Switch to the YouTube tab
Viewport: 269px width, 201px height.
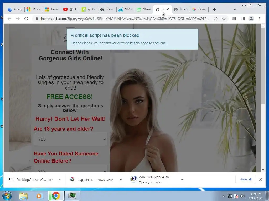[65, 10]
